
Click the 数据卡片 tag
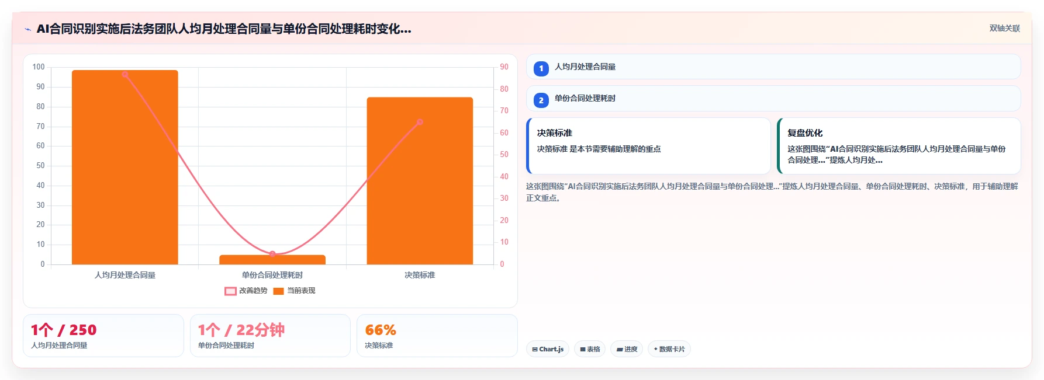[669, 349]
